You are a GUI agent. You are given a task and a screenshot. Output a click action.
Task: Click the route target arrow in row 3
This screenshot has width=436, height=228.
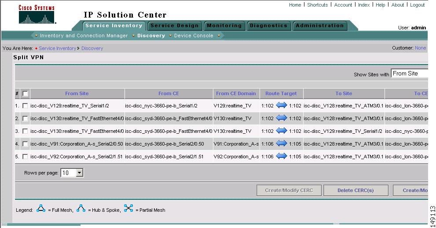[x=282, y=131]
